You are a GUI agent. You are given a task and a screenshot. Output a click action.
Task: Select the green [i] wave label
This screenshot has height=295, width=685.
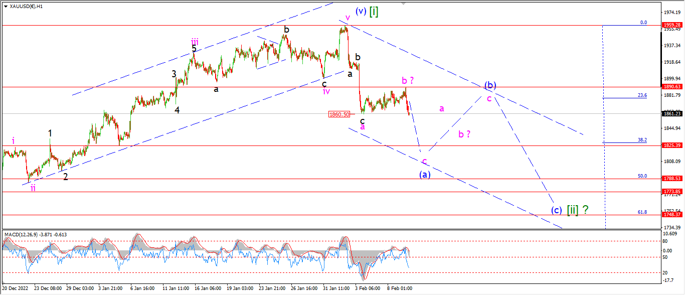[374, 12]
